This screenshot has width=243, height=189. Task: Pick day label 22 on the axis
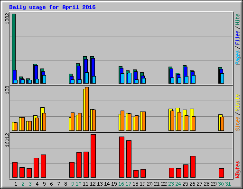click(164, 184)
